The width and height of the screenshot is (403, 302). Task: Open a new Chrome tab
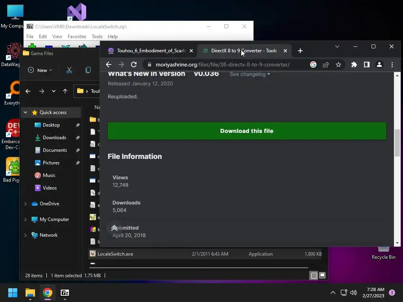pos(300,51)
